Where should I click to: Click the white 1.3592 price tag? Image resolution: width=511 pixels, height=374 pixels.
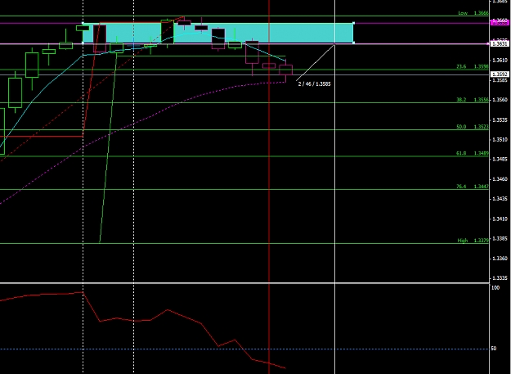pyautogui.click(x=500, y=74)
